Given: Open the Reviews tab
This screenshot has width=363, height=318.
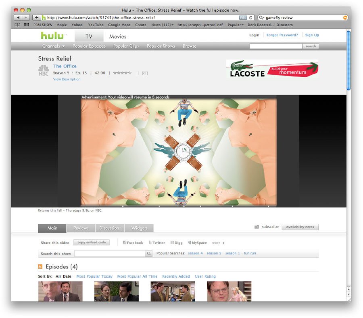Looking at the screenshot, I should 81,228.
